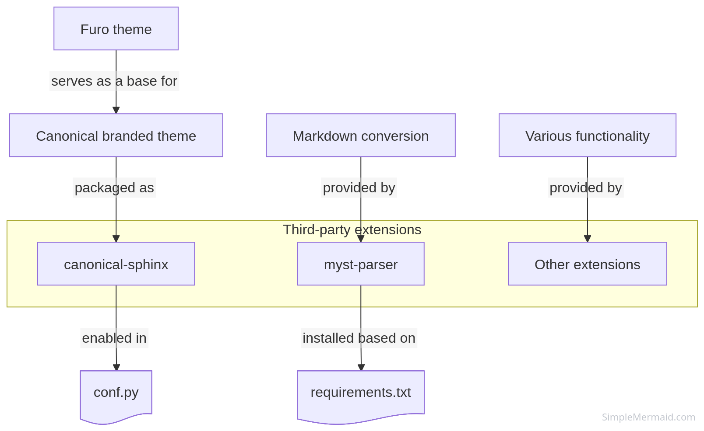Select the Canonical branded theme box
The image size is (704, 431).
116,136
